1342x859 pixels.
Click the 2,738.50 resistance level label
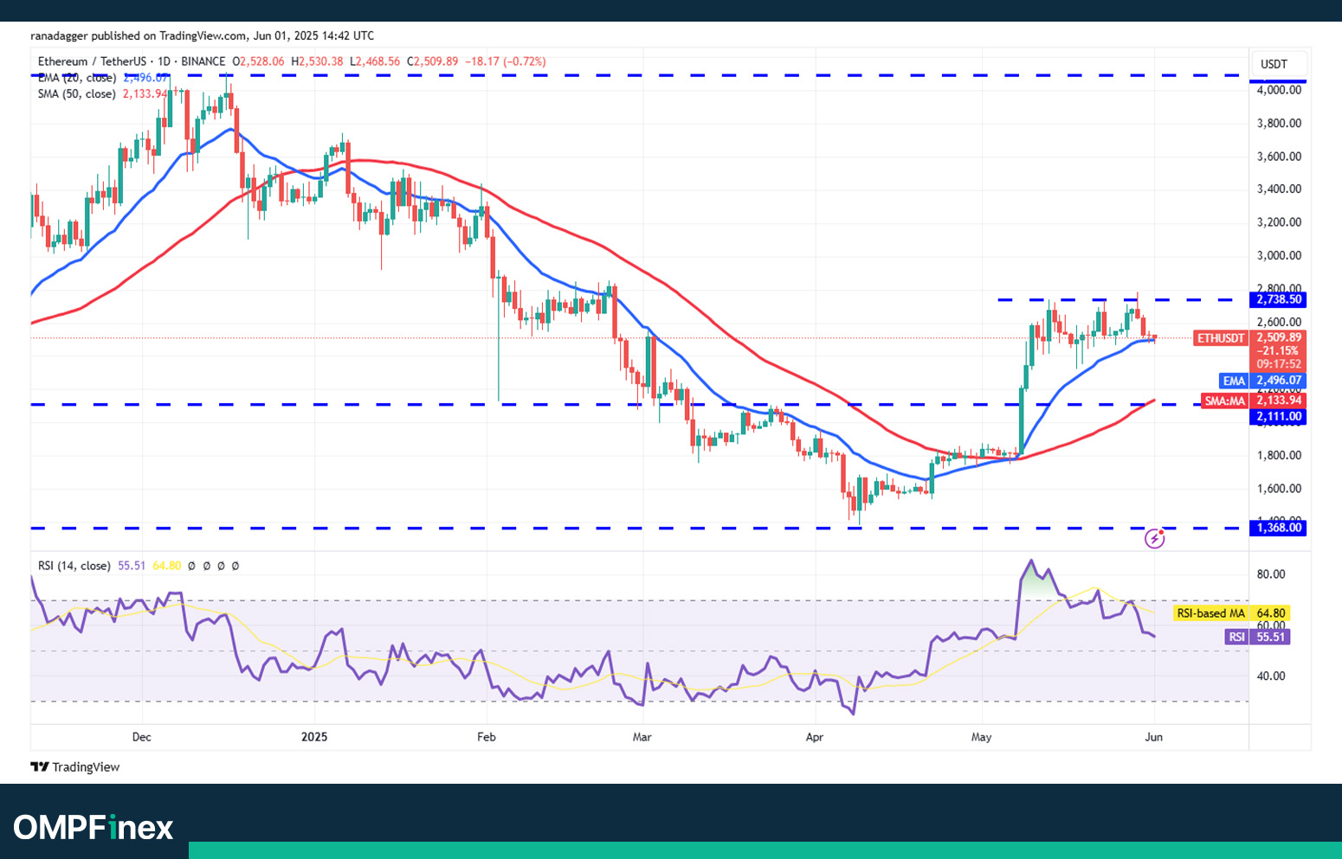coord(1278,299)
